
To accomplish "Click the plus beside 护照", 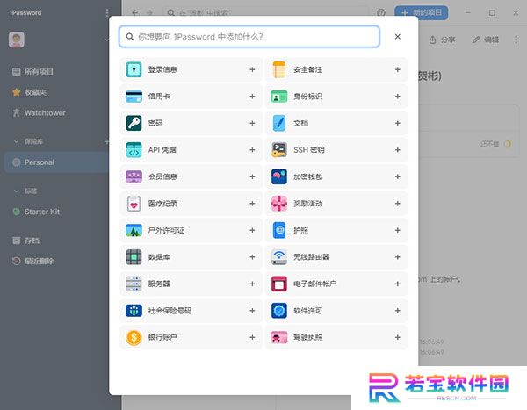I will 398,230.
